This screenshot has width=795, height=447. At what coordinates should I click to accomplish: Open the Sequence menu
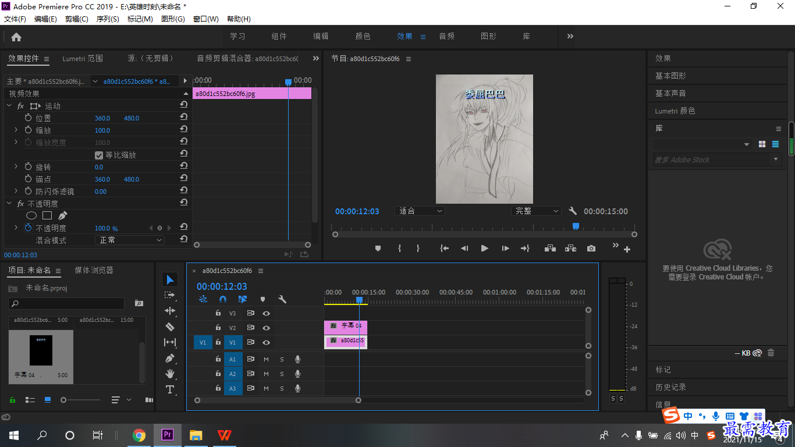click(x=108, y=19)
